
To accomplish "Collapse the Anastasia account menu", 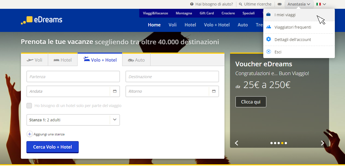I will click(x=299, y=4).
